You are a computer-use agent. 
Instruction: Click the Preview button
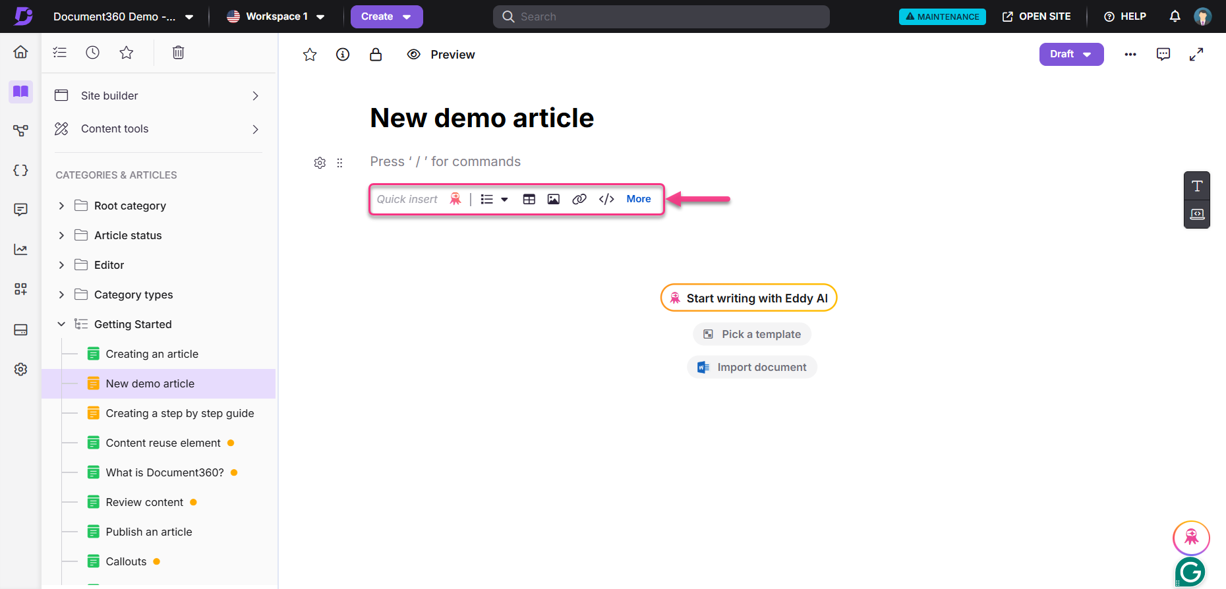(x=441, y=55)
